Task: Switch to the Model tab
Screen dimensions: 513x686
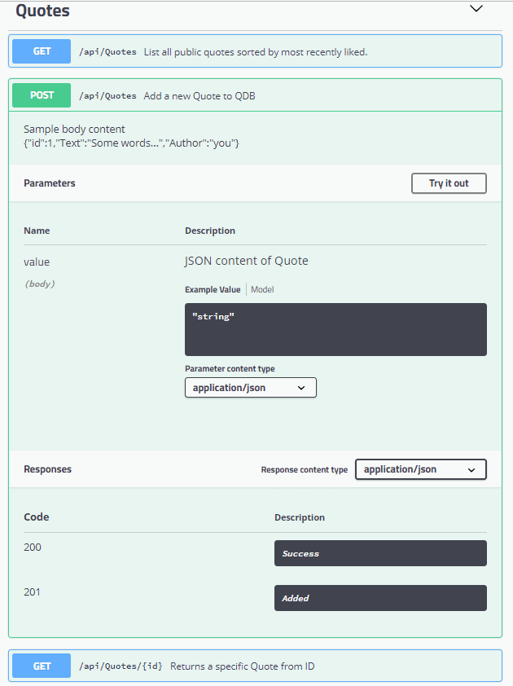Action: (262, 289)
